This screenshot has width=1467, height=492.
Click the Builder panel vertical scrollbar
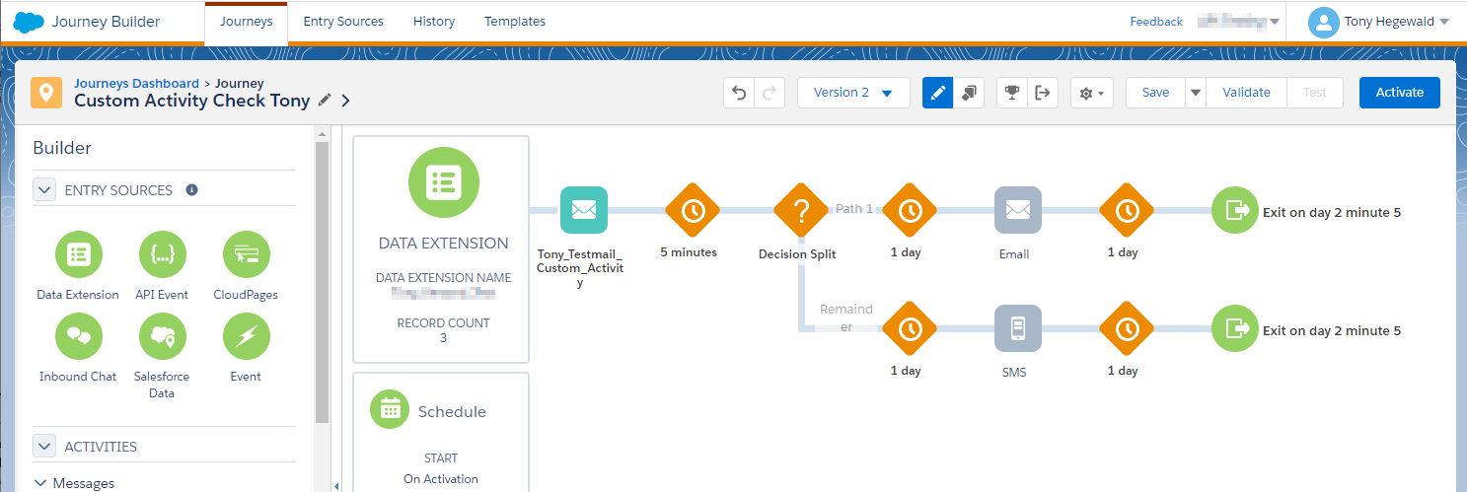click(322, 282)
